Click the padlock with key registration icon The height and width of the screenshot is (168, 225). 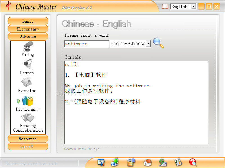click(131, 162)
